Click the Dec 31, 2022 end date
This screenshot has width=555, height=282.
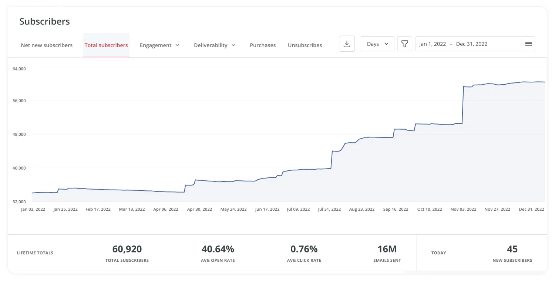coord(471,44)
